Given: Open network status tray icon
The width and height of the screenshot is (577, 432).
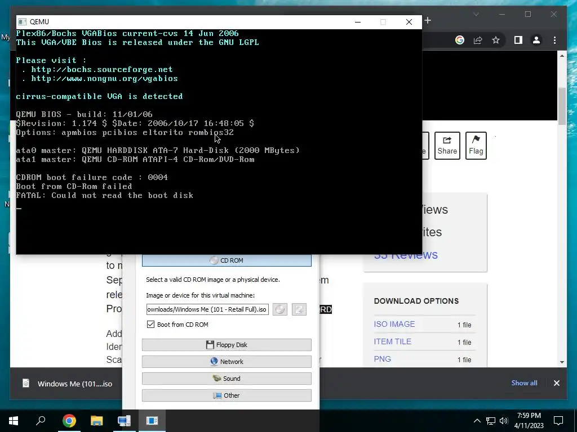Looking at the screenshot, I should click(x=491, y=421).
